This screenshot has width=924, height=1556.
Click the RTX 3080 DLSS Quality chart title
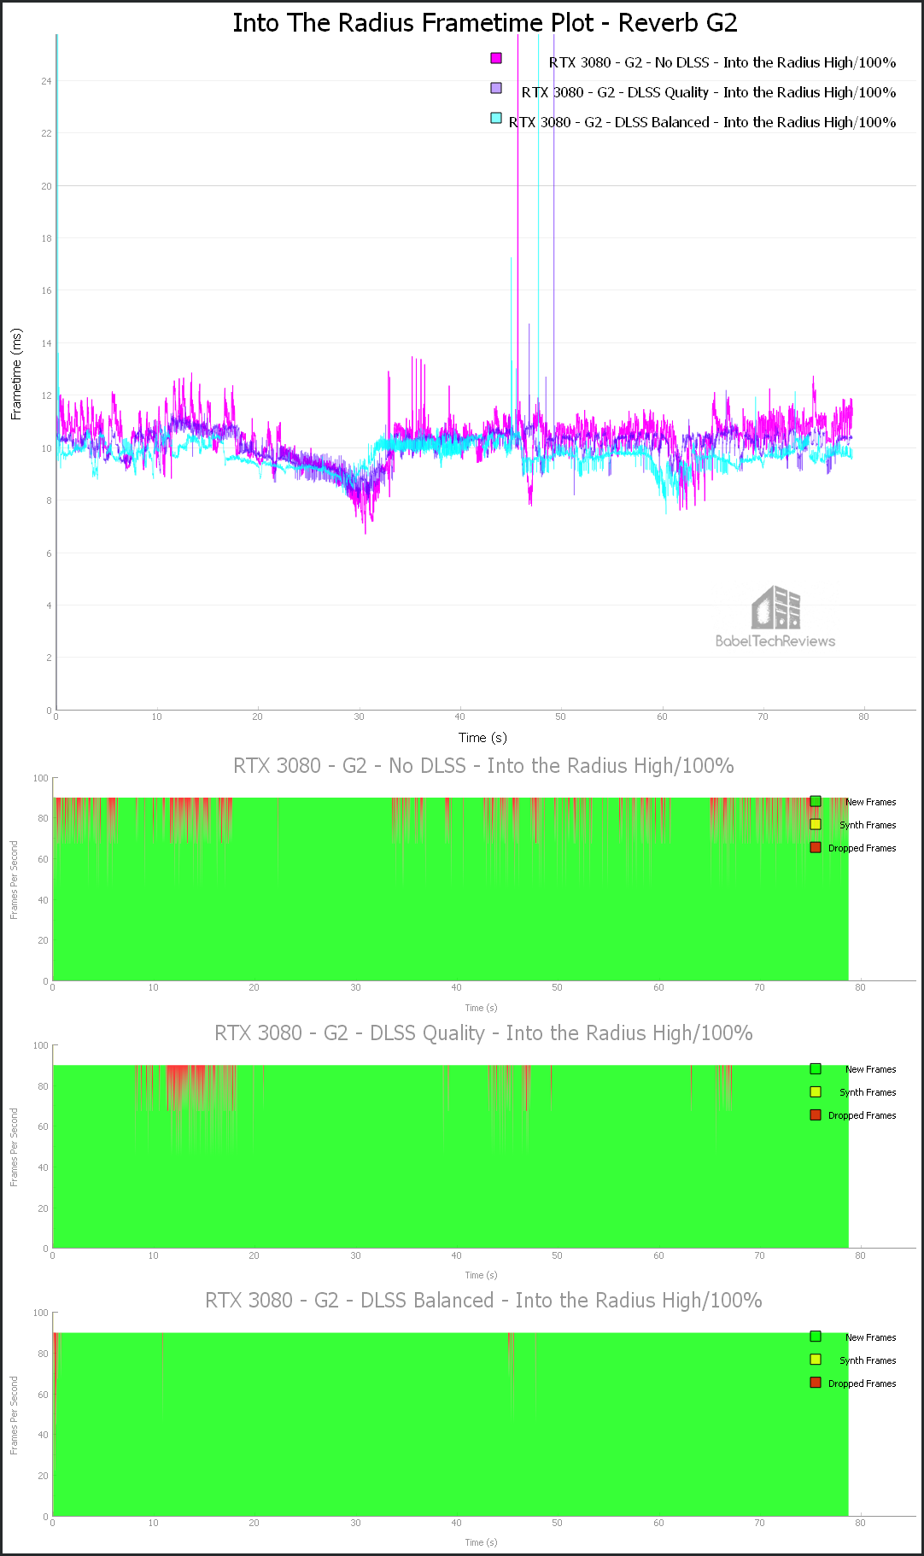pyautogui.click(x=484, y=1033)
